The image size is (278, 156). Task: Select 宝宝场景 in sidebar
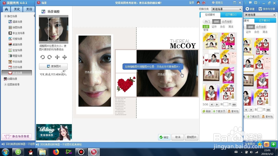[15, 50]
